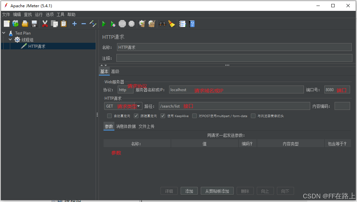Screen dimensions: 357x202
Task: Click the 向上 button
Action: click(265, 191)
